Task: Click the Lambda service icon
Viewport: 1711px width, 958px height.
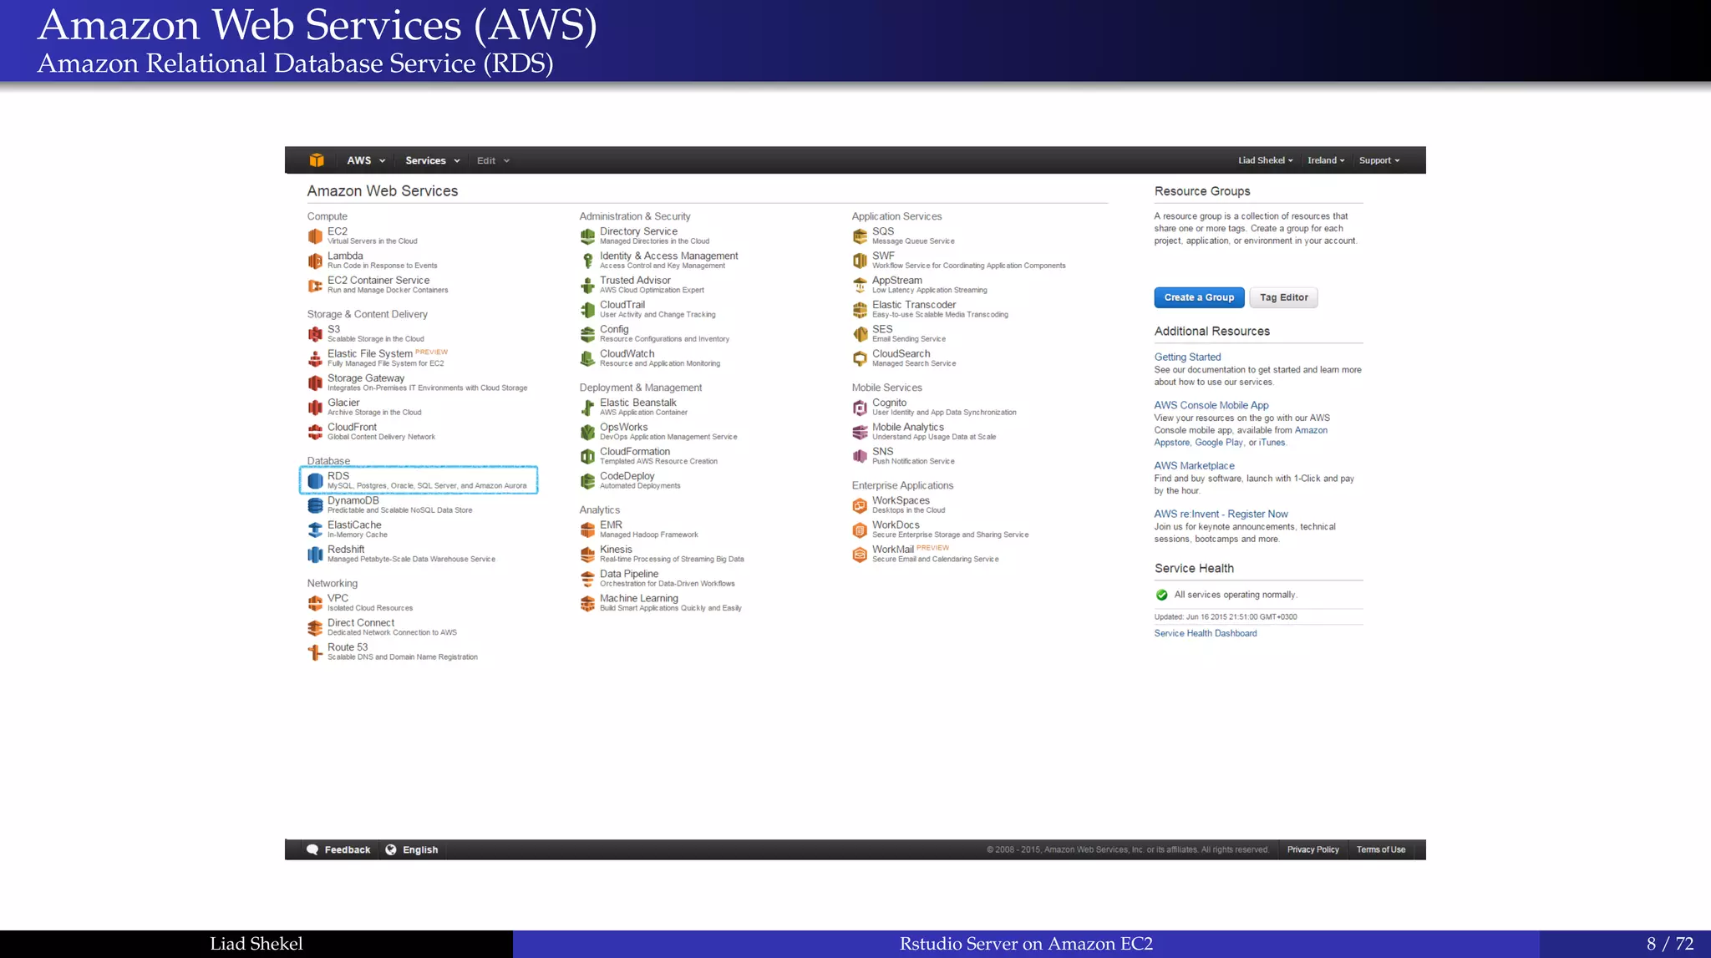Action: [x=315, y=261]
